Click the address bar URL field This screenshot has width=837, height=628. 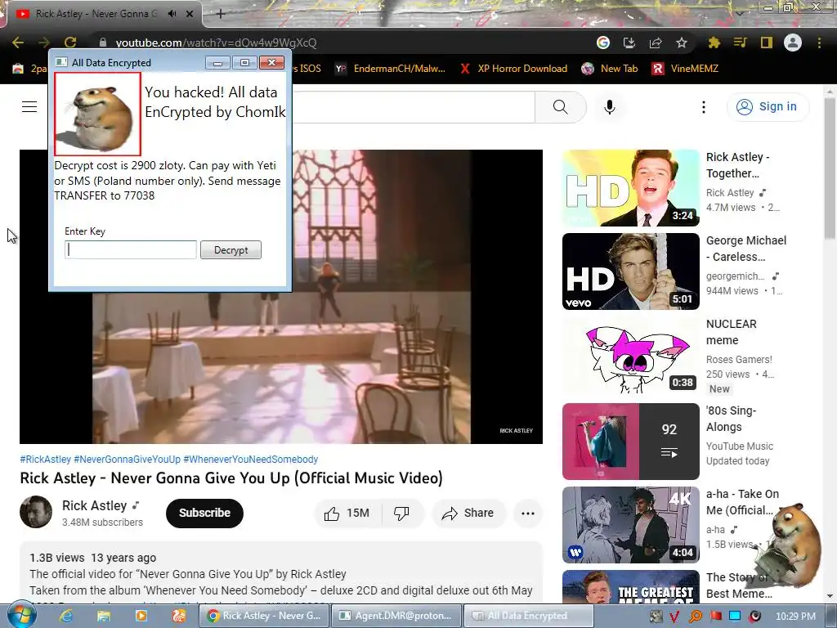pos(342,43)
